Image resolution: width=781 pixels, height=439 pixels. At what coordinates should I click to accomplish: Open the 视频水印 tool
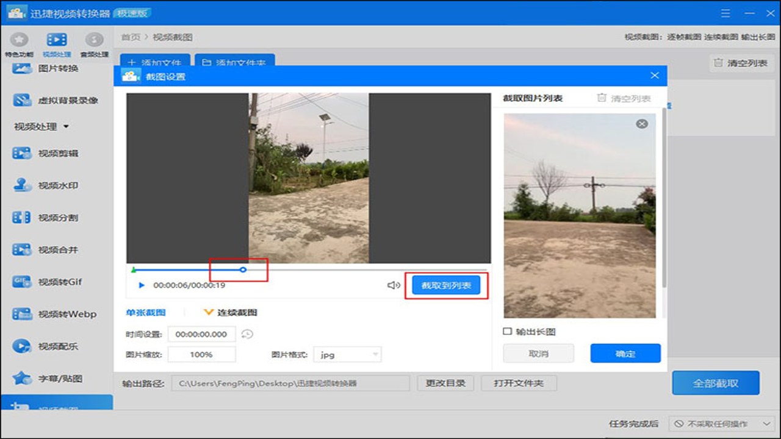pos(46,185)
